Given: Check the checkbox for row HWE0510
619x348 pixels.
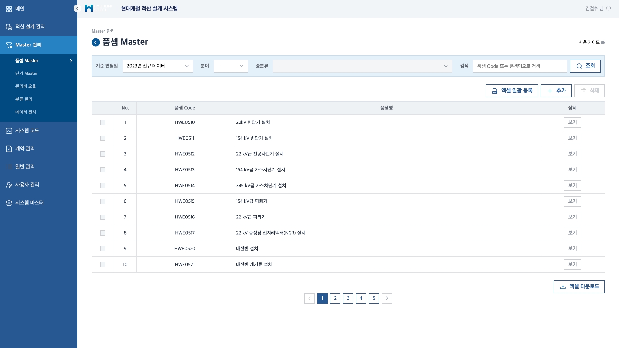Looking at the screenshot, I should coord(103,122).
